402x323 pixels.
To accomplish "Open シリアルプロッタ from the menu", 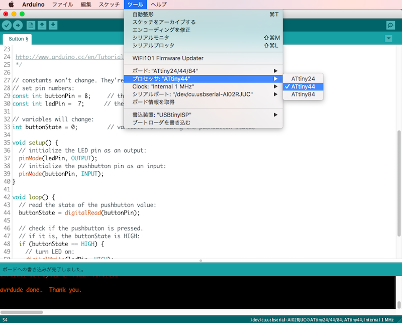I will pos(204,45).
